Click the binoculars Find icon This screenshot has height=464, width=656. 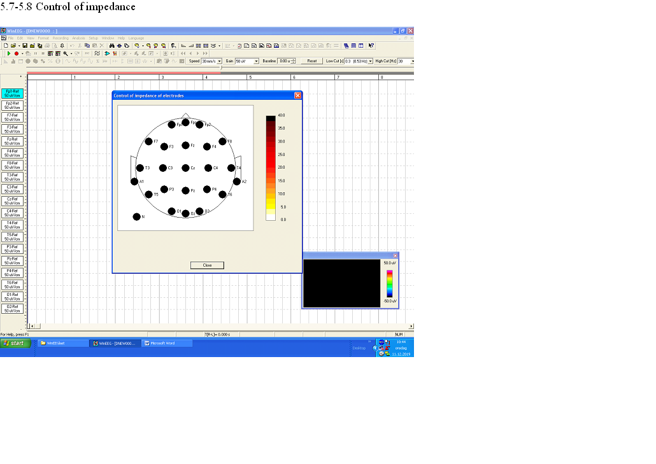click(x=111, y=46)
